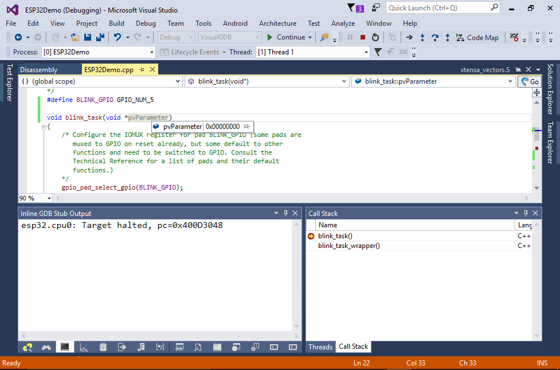Toggle auto-hide pin on Inline GDB Stub Output
This screenshot has width=560, height=370.
coord(285,213)
